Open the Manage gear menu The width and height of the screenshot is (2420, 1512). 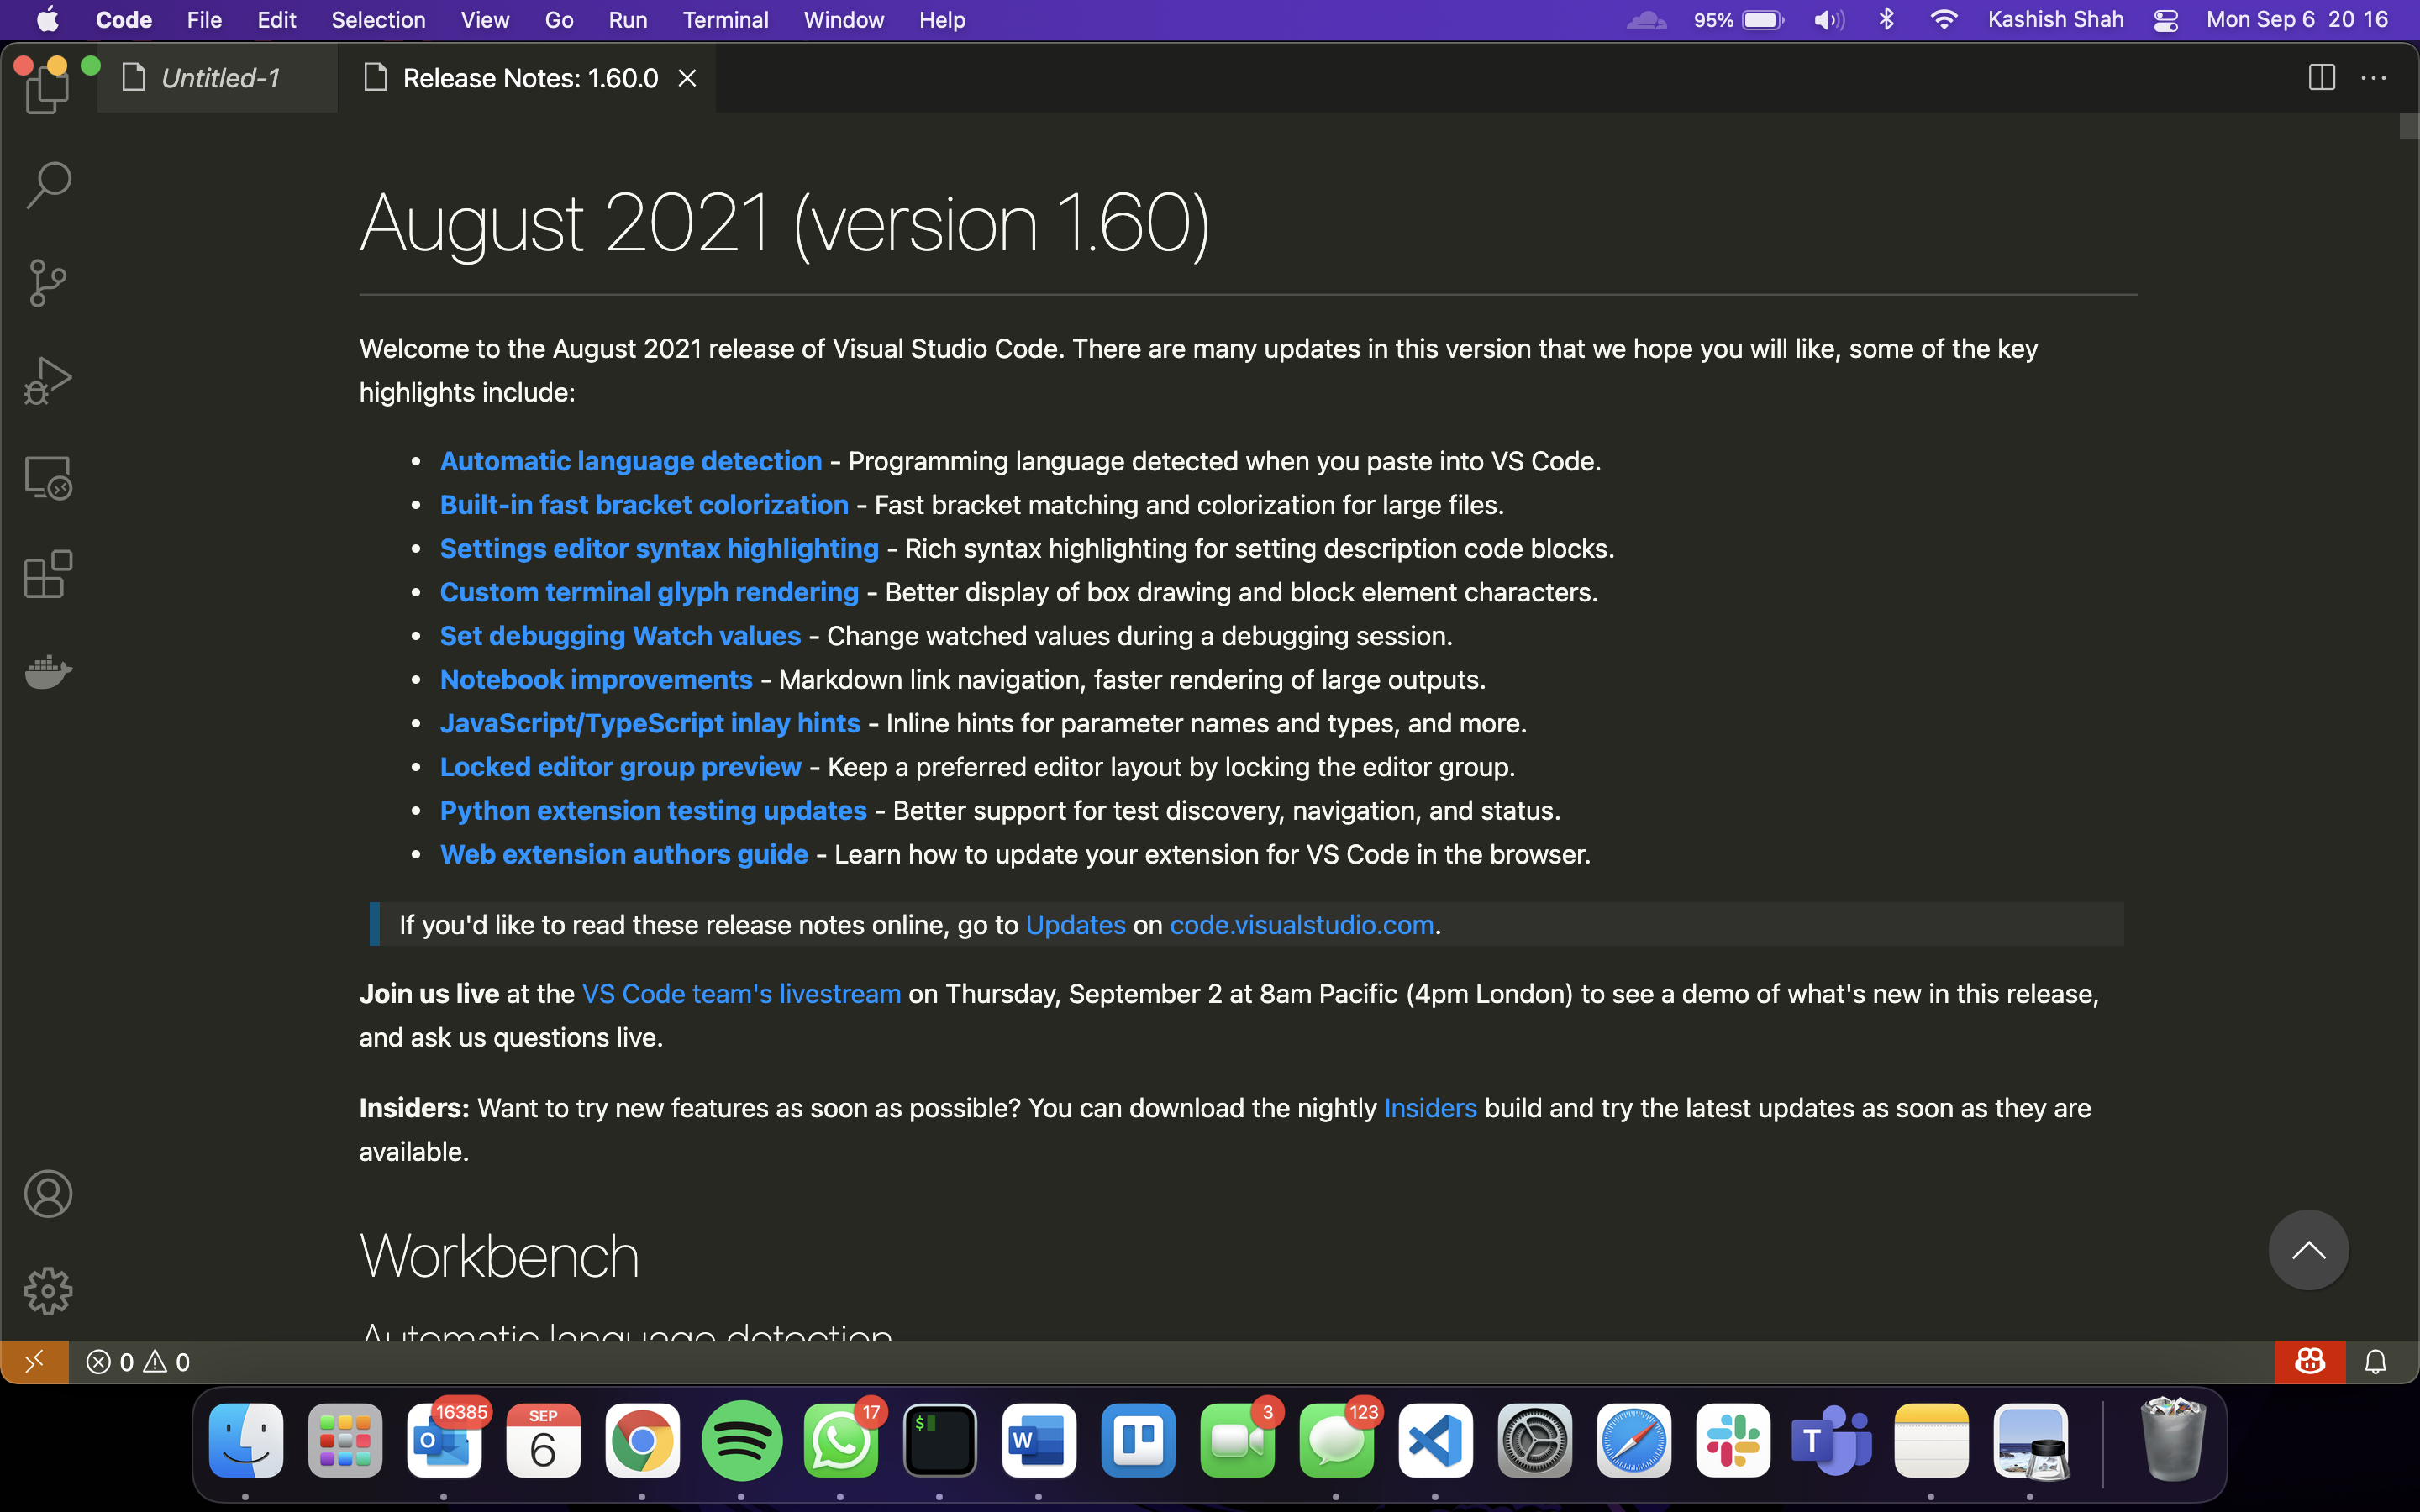(48, 1291)
